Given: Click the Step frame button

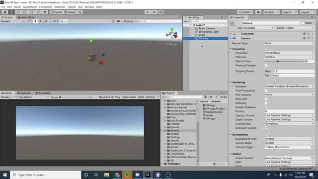Looking at the screenshot, I should click(161, 12).
